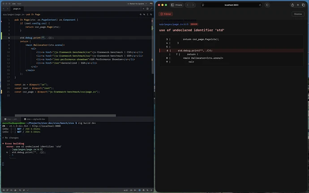Open the Safari share icon
The image size is (309, 193).
click(x=292, y=5)
